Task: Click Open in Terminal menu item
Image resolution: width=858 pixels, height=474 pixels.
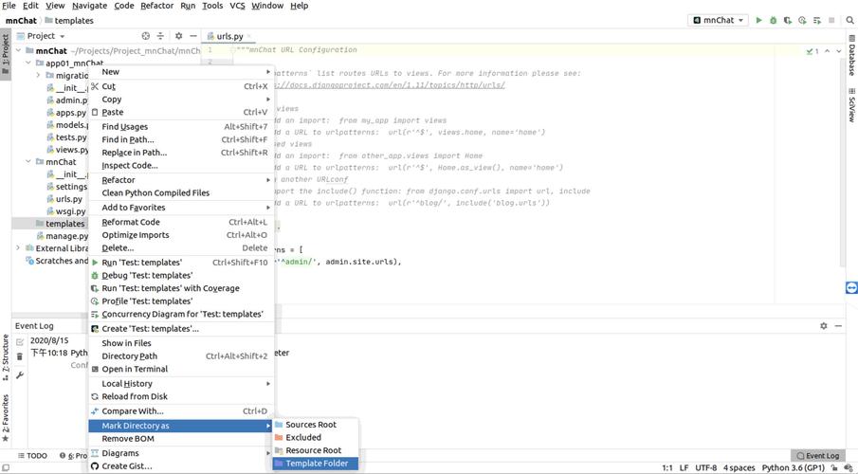Action: point(181,370)
